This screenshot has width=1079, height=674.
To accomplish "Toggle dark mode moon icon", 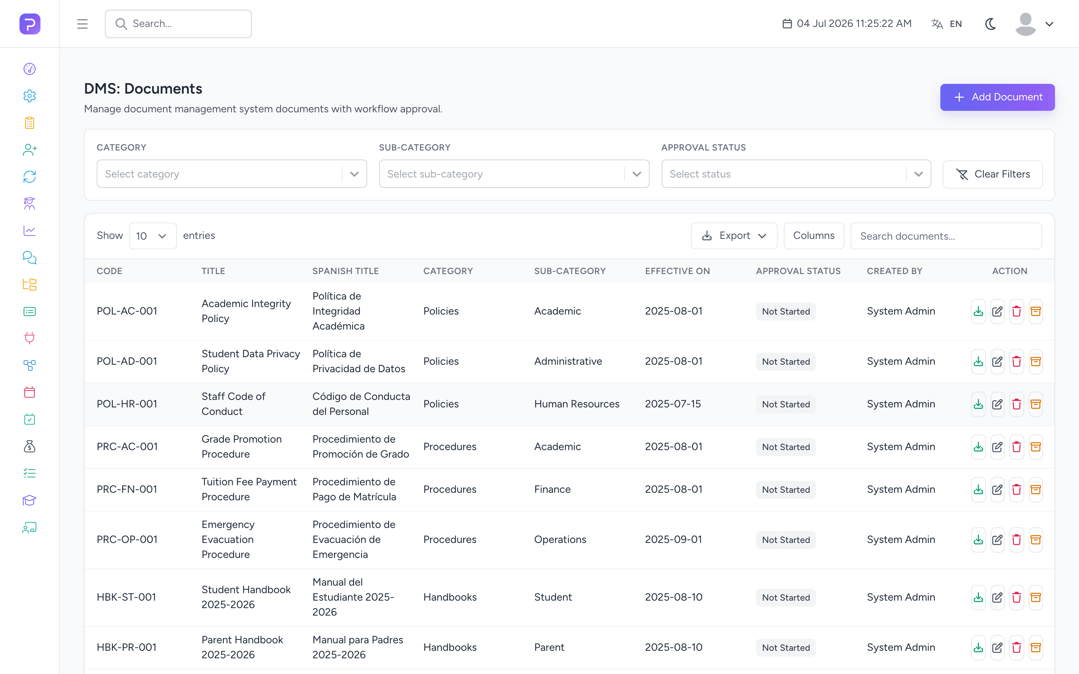I will [990, 24].
